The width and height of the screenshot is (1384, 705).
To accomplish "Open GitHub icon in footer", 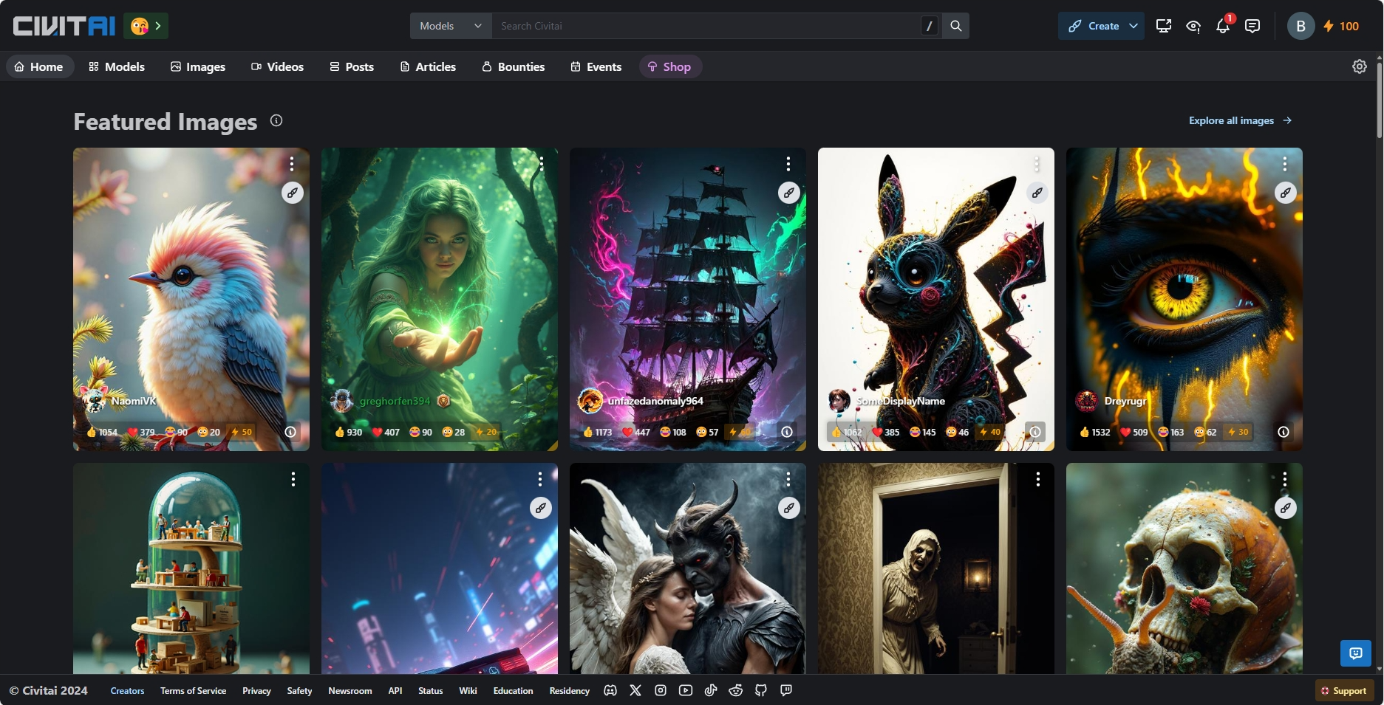I will click(x=761, y=690).
